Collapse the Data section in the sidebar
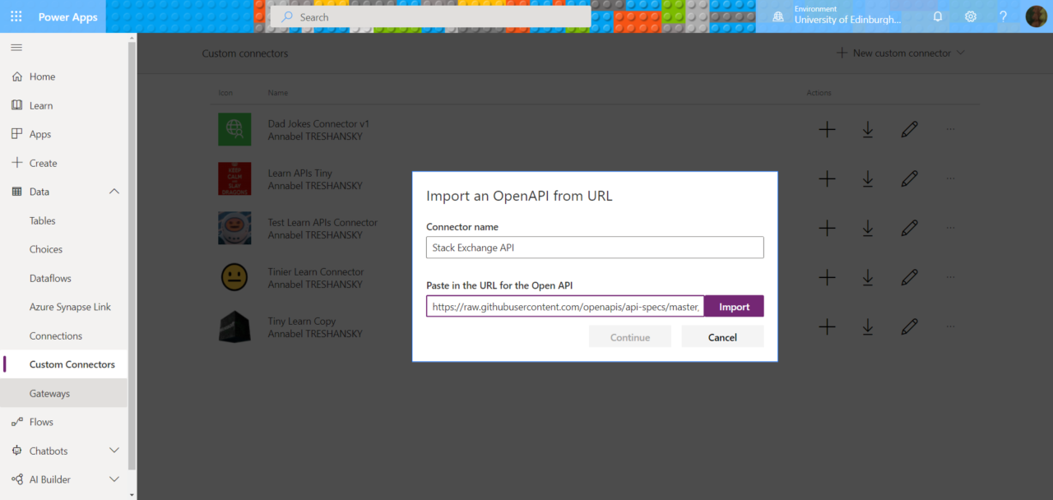Screen dimensions: 1053x500 point(114,191)
